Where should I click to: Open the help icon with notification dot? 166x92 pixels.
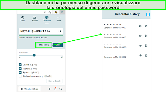(55, 89)
